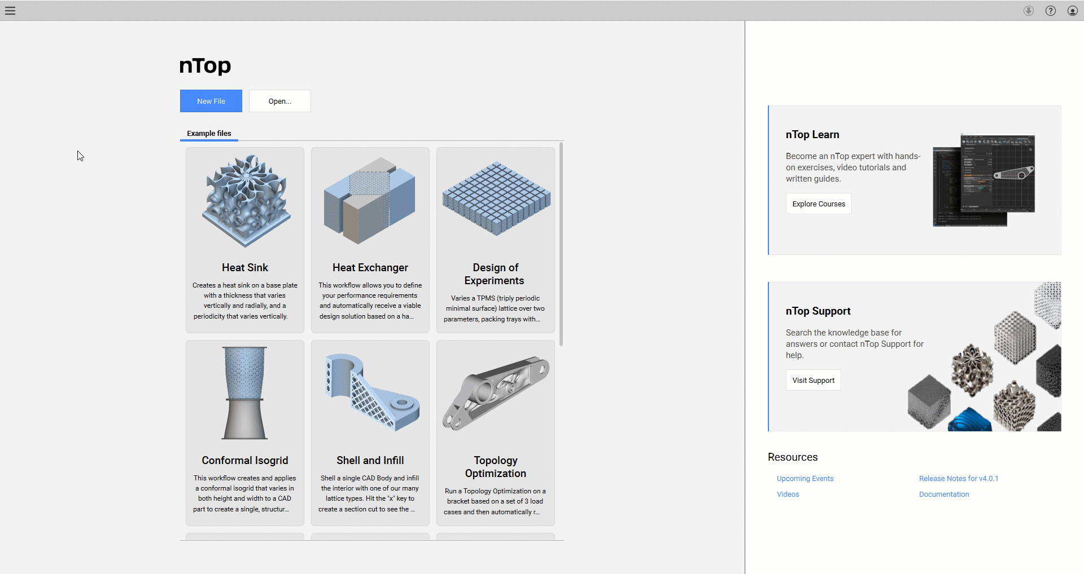Open the Videos link
1084x574 pixels.
pyautogui.click(x=788, y=494)
